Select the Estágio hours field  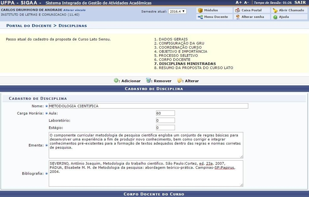(165, 128)
